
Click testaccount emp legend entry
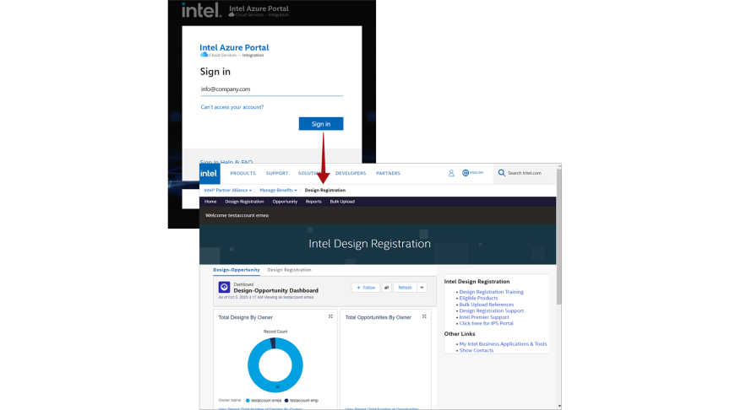tap(302, 400)
